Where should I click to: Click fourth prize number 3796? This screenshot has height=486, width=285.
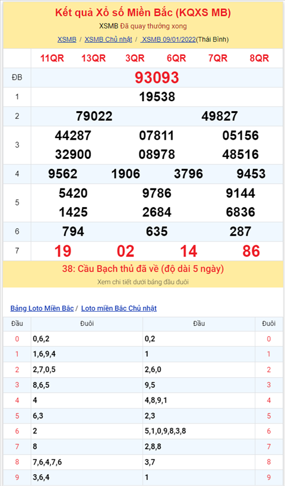click(188, 174)
